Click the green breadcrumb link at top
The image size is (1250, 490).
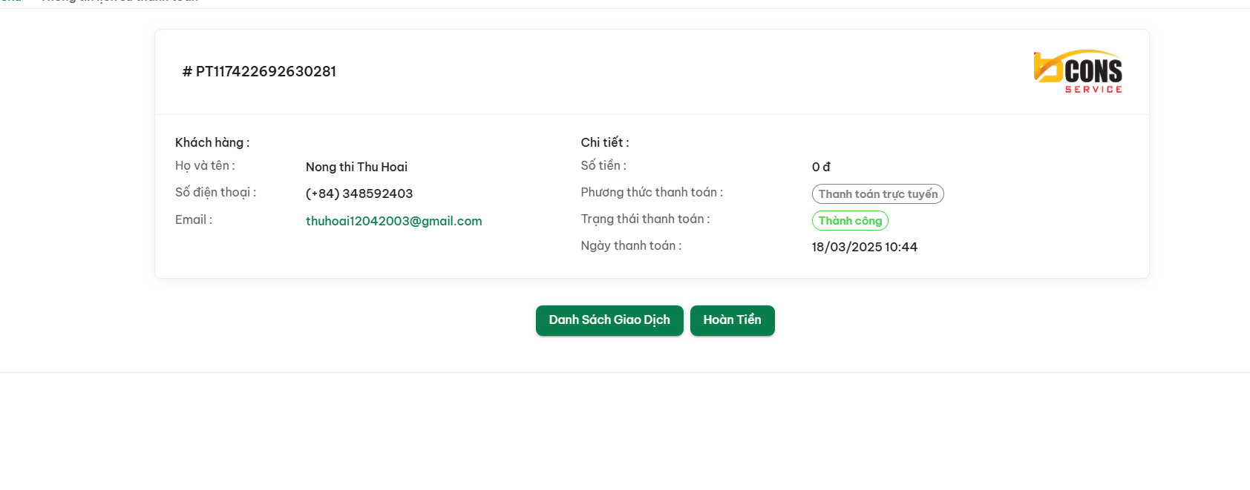click(10, 1)
